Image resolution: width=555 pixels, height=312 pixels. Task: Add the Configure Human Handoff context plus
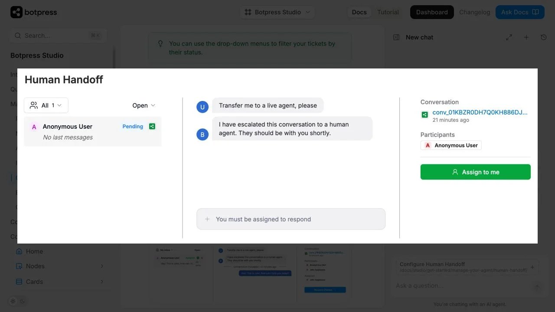click(x=532, y=267)
